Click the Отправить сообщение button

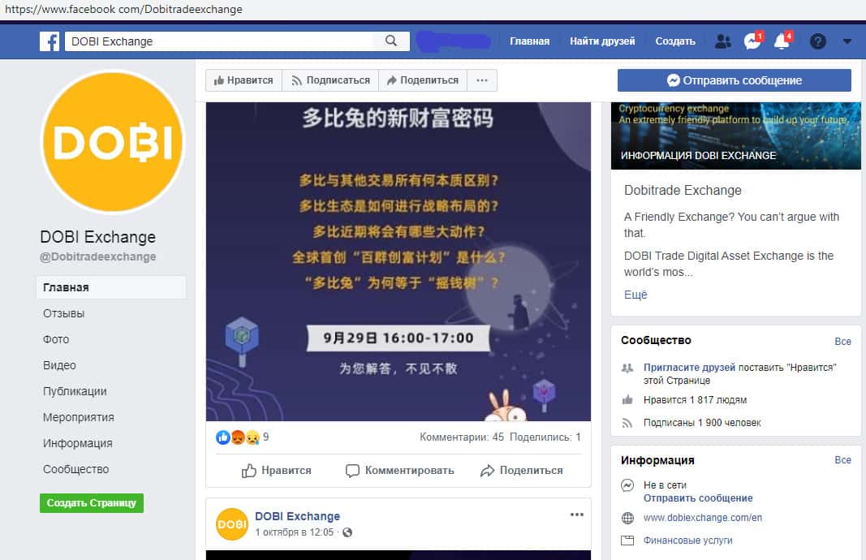click(734, 80)
